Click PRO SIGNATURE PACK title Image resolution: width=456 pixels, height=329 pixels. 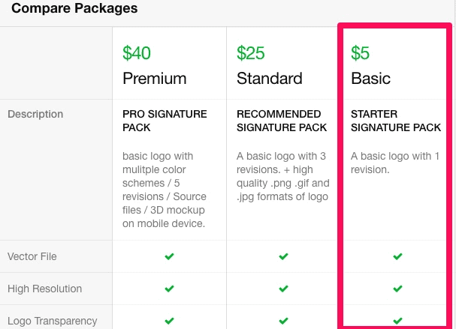(165, 121)
